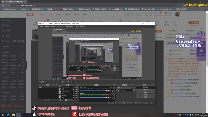The width and height of the screenshot is (208, 117).
Task: Pop out the OBS 来源 dock panel
Action: 77,85
